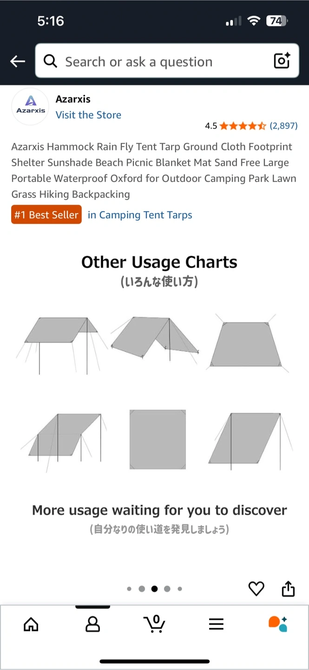Launch the Rufus AI assistant icon

pyautogui.click(x=278, y=624)
